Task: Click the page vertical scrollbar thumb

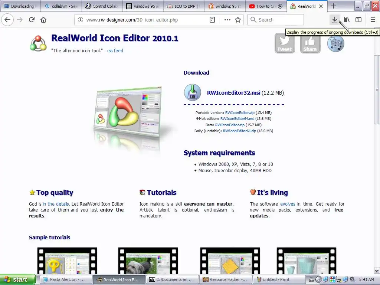Action: click(x=377, y=90)
